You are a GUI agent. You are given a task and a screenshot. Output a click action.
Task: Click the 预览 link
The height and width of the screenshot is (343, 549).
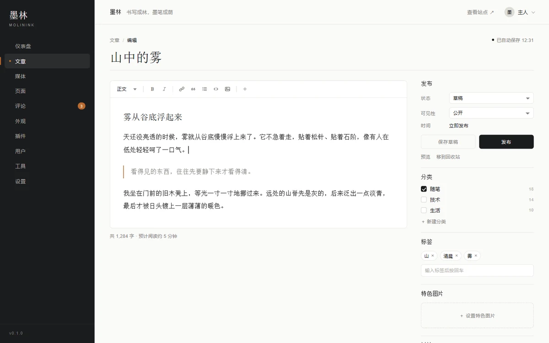(425, 157)
